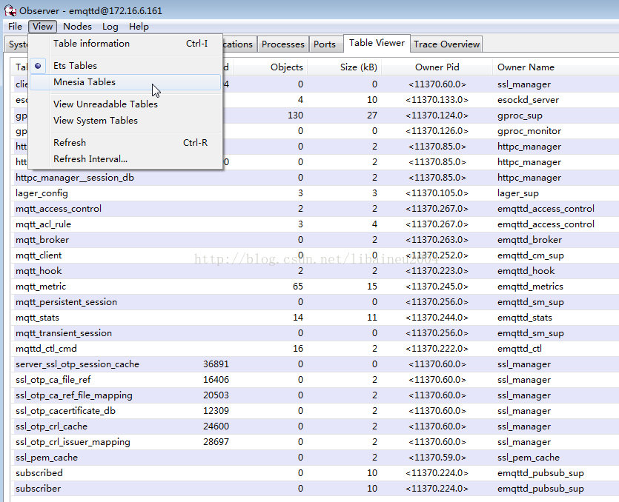Viewport: 619px width, 502px height.
Task: Open the Help menu
Action: tap(139, 27)
